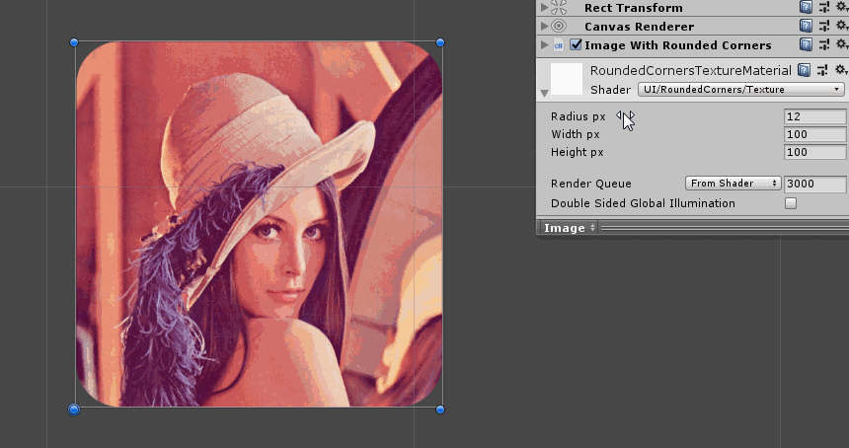Click the Height px value field
Screen dimensions: 849x448
click(x=814, y=152)
